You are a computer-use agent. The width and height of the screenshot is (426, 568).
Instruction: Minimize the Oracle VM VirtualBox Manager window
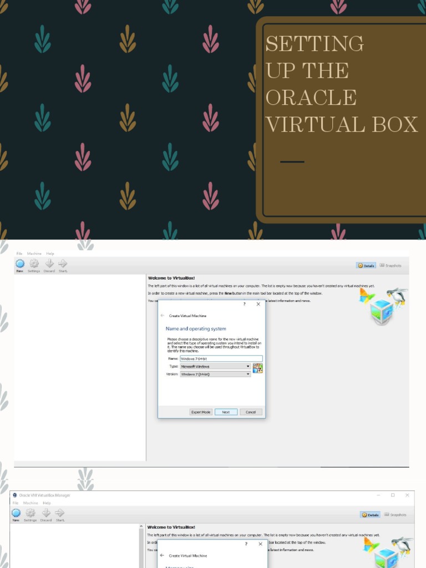click(378, 495)
